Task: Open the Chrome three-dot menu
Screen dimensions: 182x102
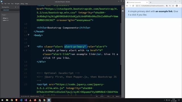Action: 180,6
